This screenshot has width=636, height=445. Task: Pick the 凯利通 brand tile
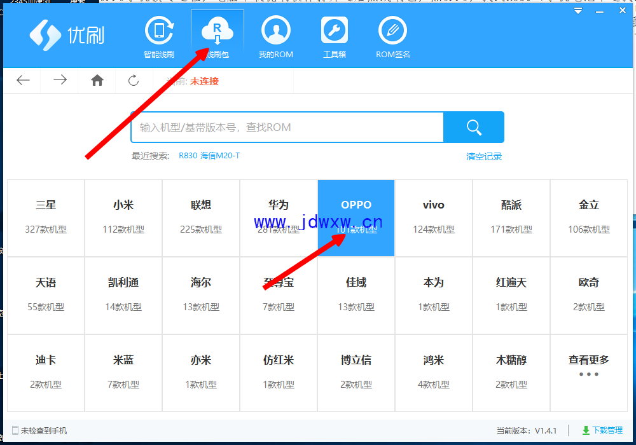123,296
